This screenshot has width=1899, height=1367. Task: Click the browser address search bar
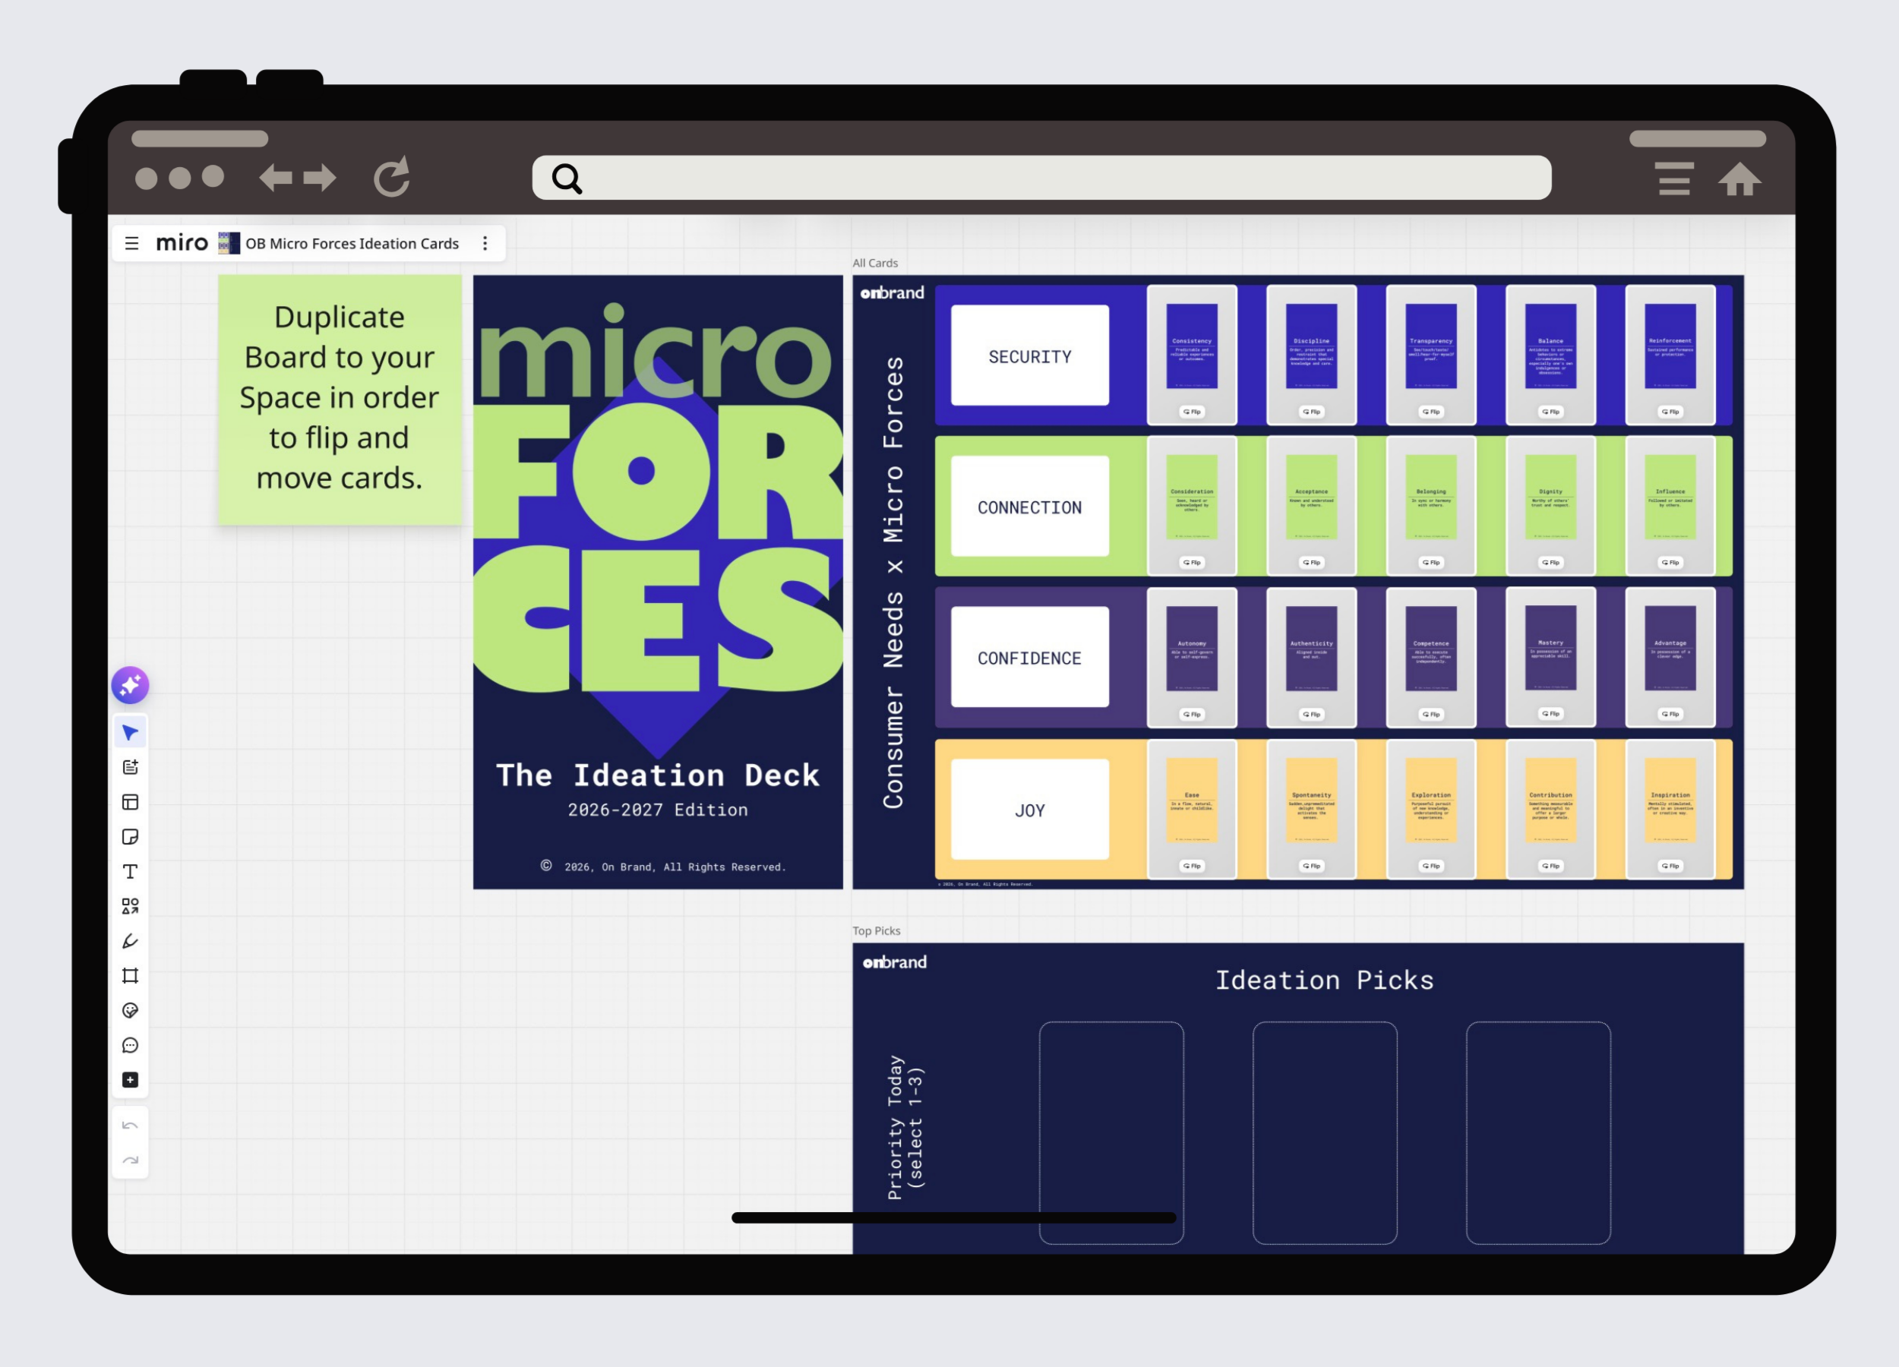point(1041,178)
